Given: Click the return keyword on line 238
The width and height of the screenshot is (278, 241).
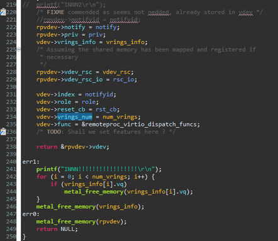Looking at the screenshot, I should [47, 147].
